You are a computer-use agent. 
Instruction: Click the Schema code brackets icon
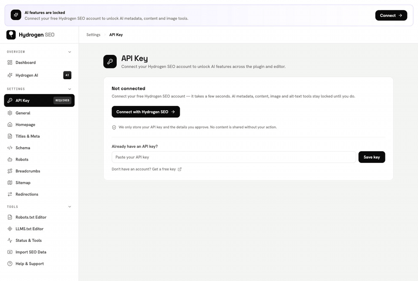point(10,148)
